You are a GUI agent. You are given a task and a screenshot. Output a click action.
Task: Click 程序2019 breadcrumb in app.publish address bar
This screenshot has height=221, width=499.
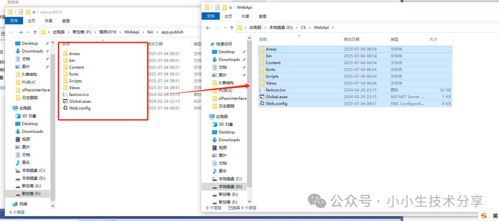pyautogui.click(x=108, y=32)
